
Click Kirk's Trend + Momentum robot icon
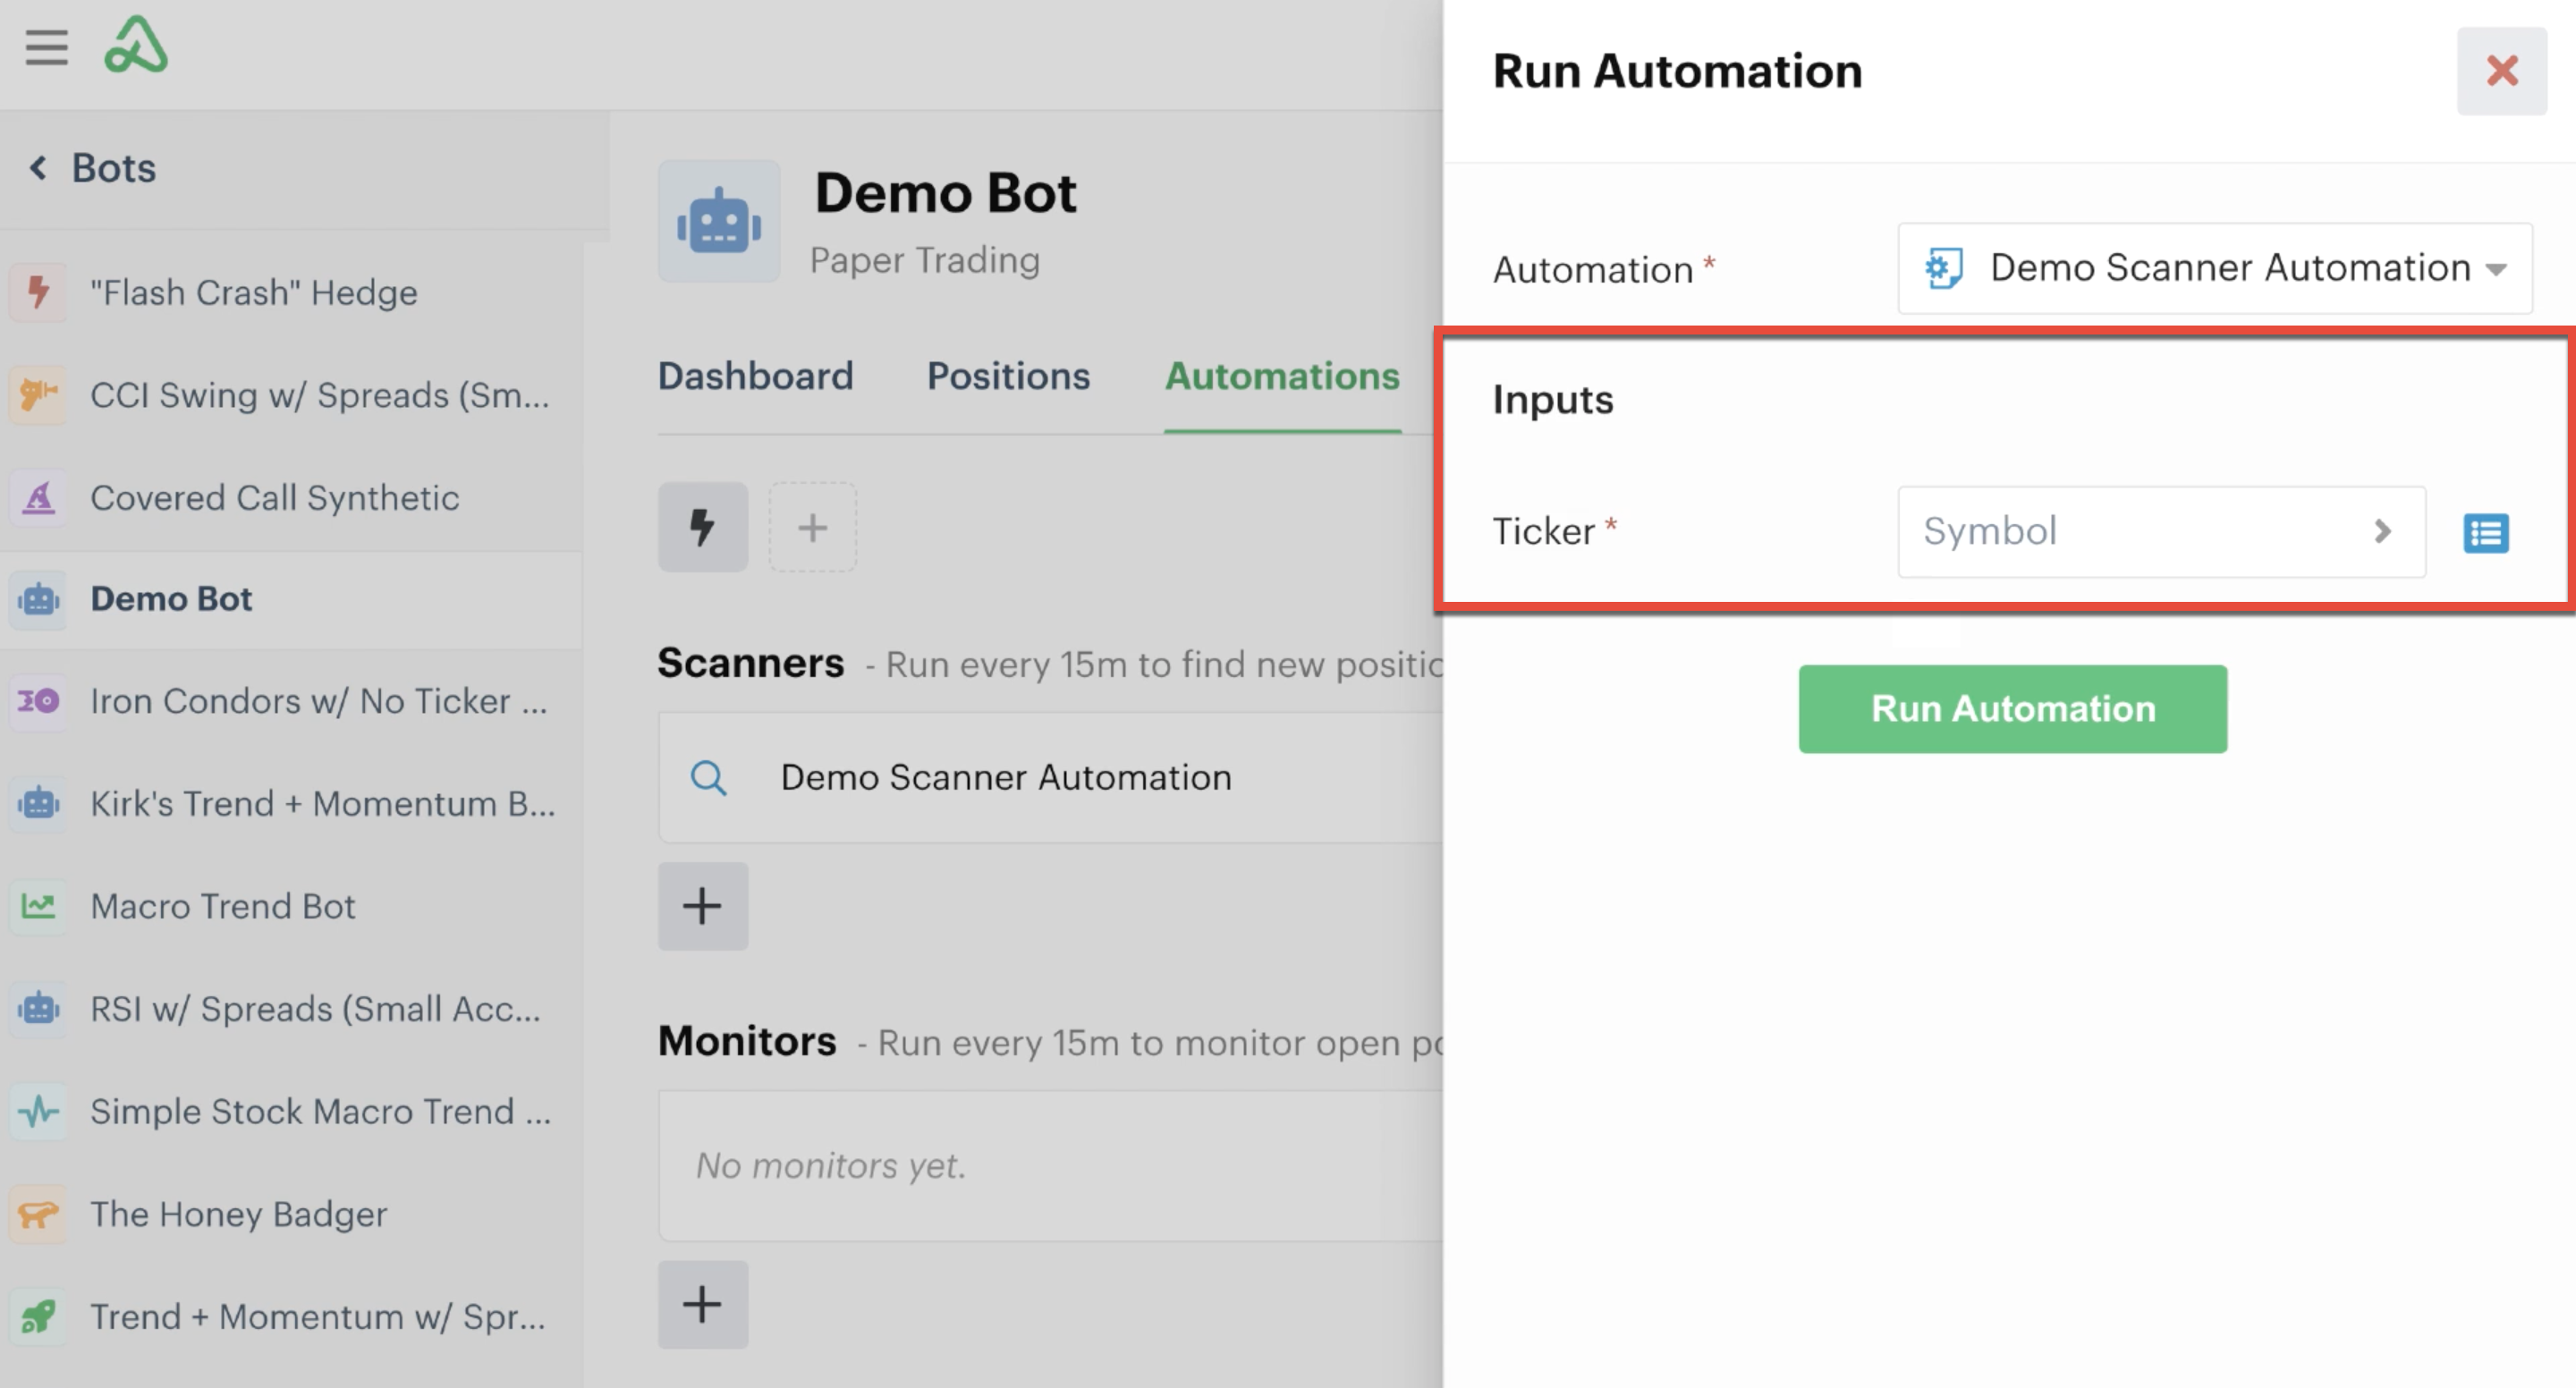coord(38,803)
